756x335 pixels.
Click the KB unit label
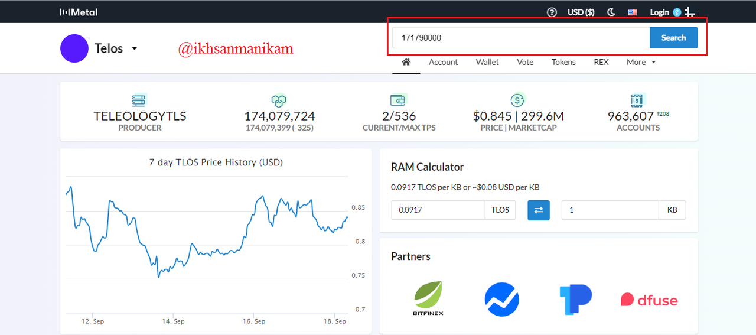(672, 210)
